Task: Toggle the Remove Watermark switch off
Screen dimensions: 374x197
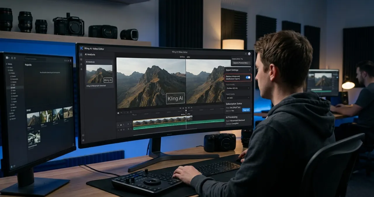Action: pyautogui.click(x=248, y=77)
